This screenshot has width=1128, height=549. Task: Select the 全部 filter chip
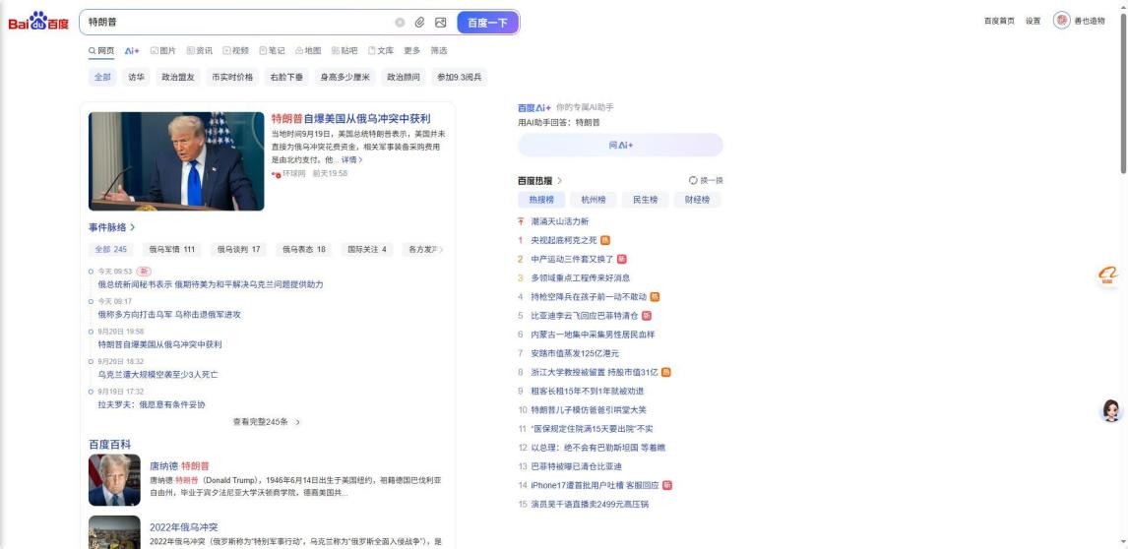click(103, 77)
